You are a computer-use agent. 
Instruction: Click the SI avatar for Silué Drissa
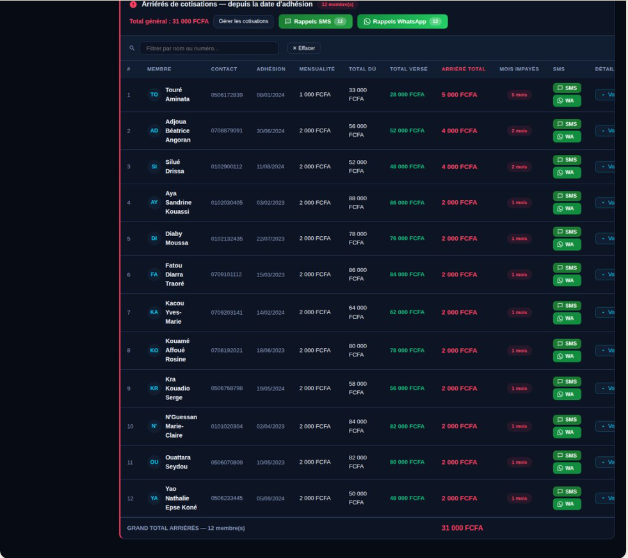[154, 167]
